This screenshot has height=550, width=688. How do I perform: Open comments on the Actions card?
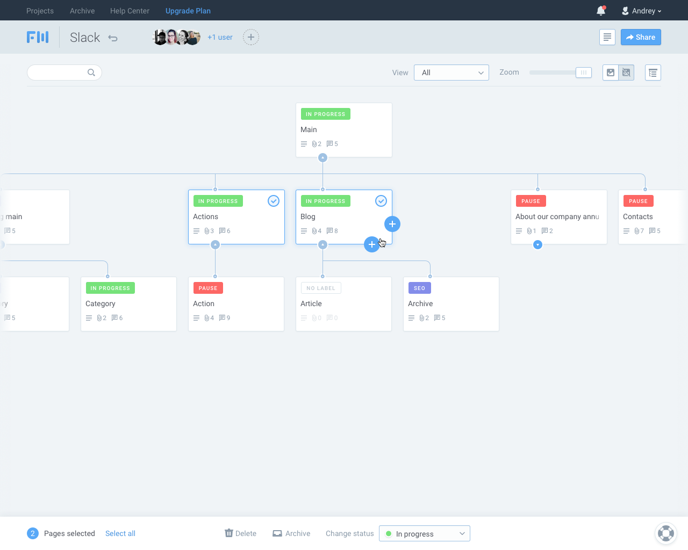click(225, 231)
